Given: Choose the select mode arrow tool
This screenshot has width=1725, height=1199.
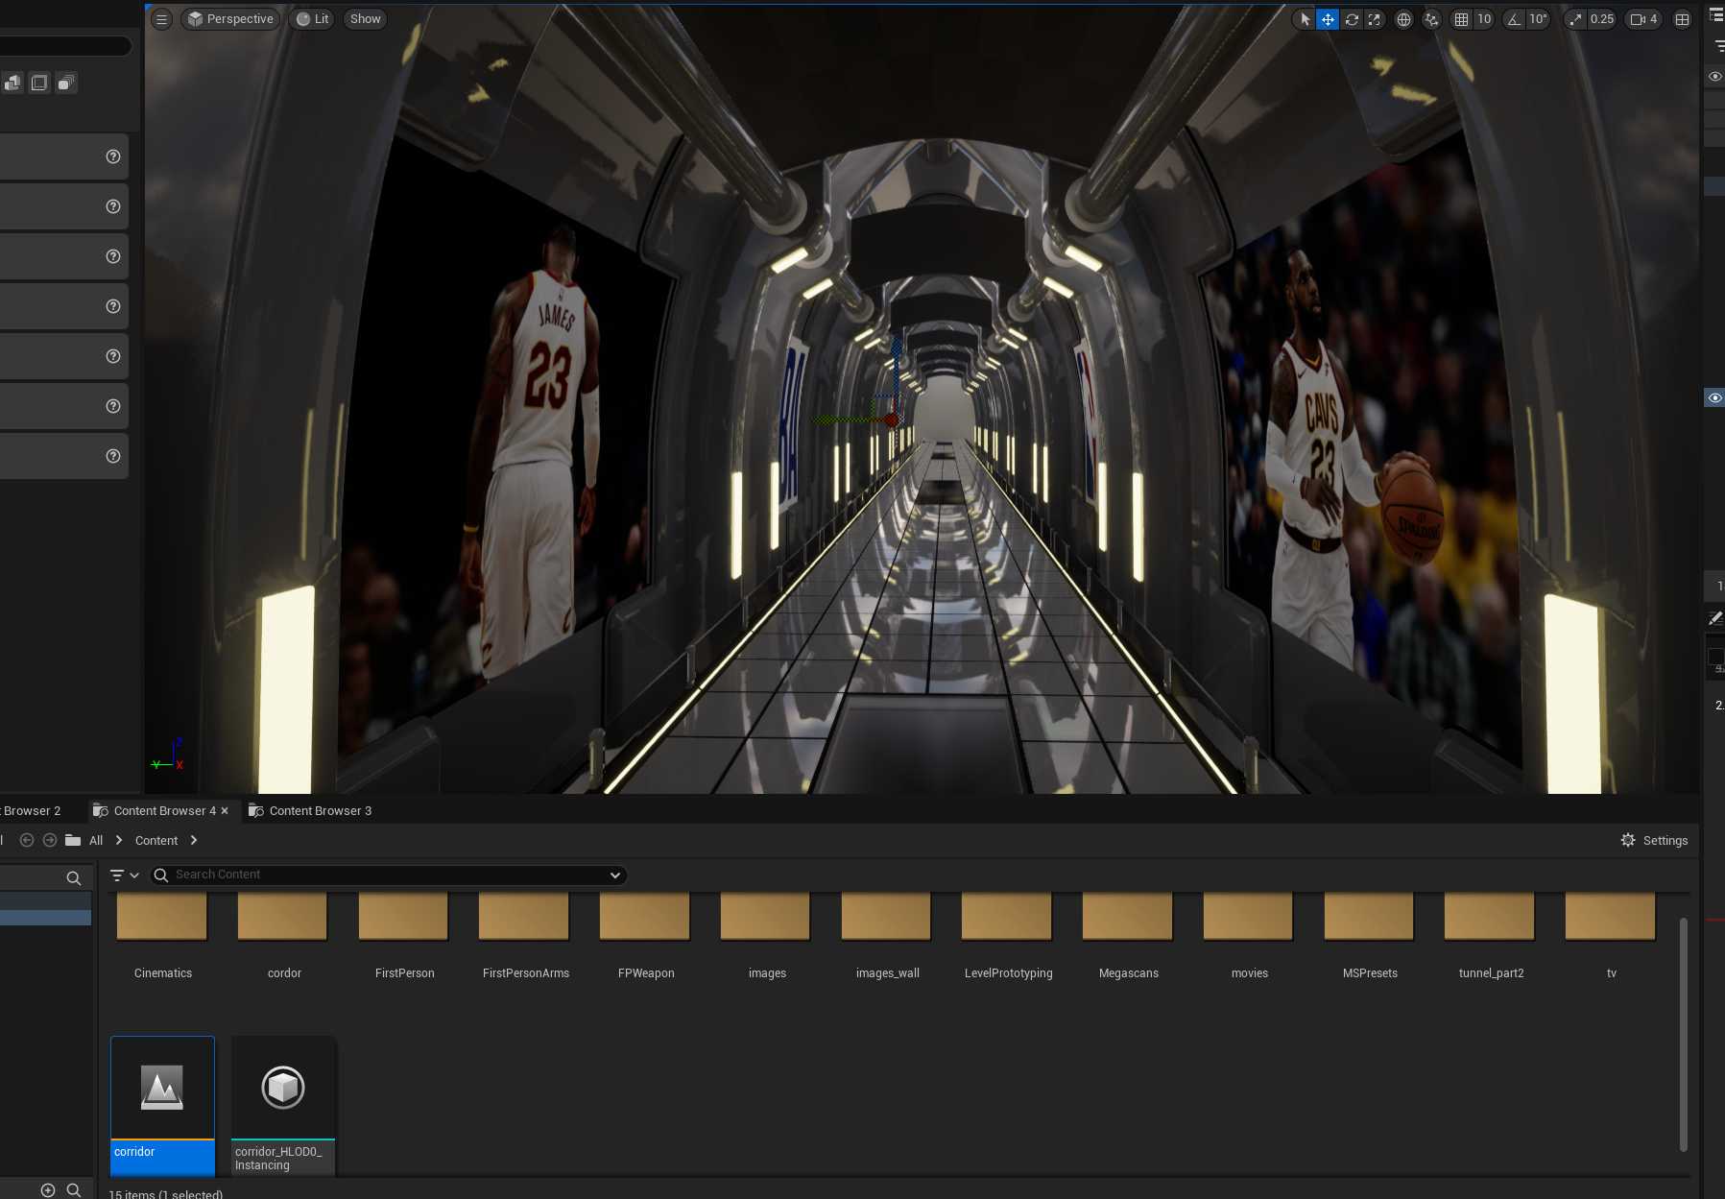Looking at the screenshot, I should 1305,19.
